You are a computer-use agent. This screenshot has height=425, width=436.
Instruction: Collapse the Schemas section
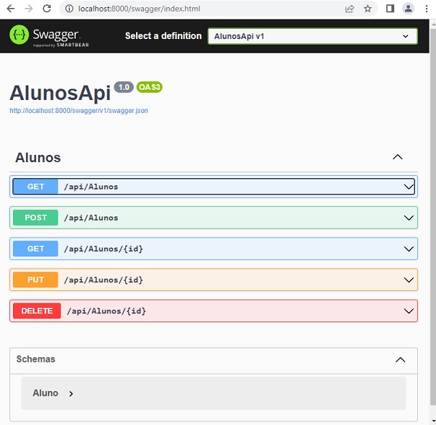400,359
